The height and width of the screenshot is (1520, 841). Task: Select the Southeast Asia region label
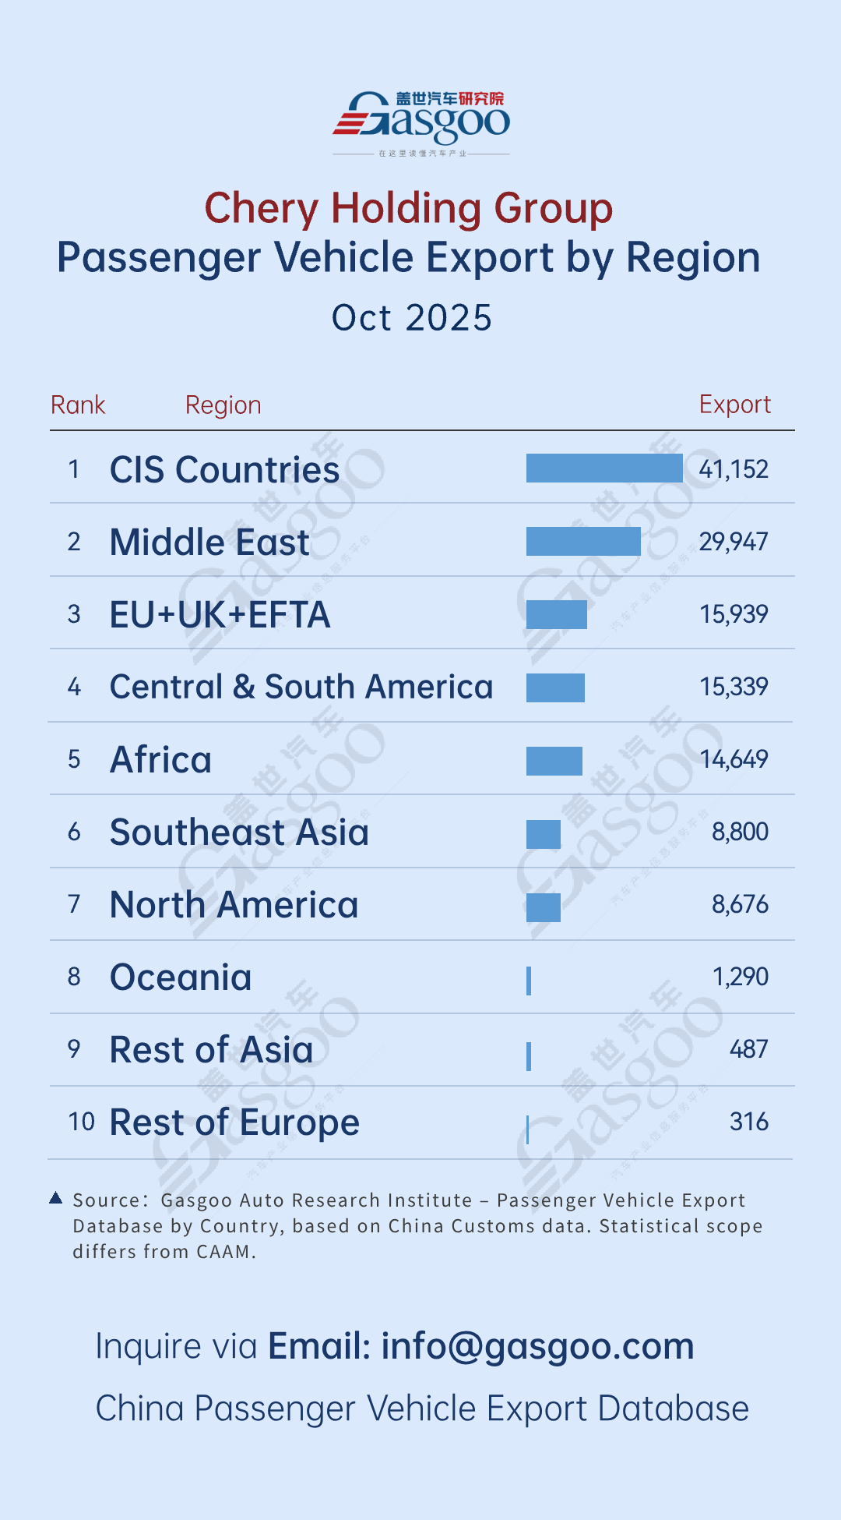[x=239, y=832]
